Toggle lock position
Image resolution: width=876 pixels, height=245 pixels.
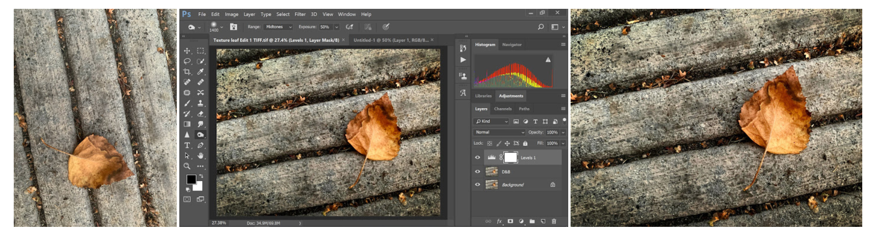coord(507,144)
